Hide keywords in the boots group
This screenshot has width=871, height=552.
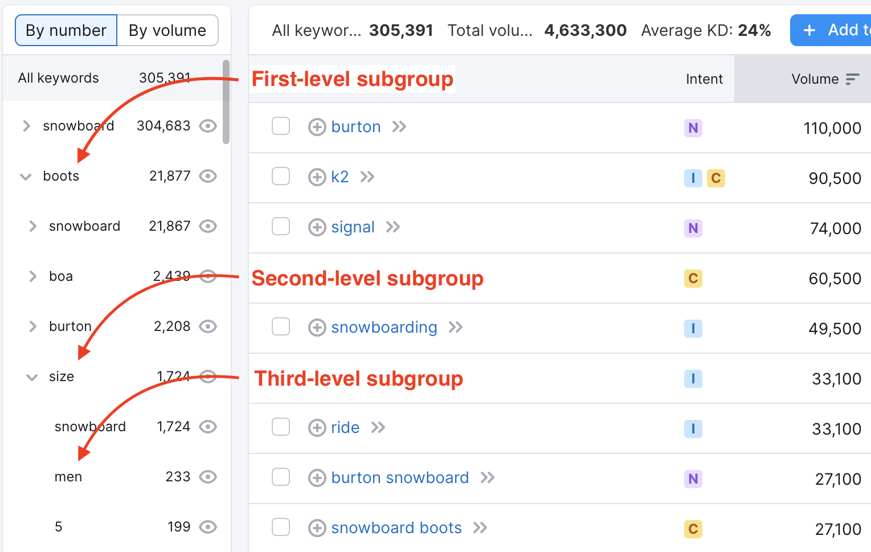[x=207, y=176]
